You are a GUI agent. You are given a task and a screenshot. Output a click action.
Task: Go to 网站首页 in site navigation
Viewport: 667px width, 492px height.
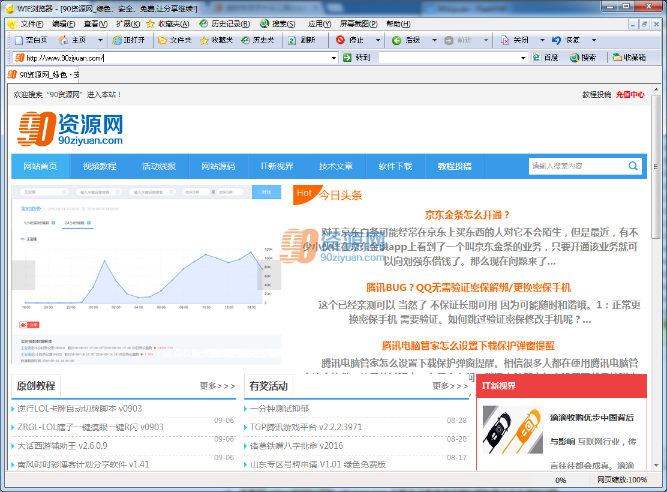point(40,166)
